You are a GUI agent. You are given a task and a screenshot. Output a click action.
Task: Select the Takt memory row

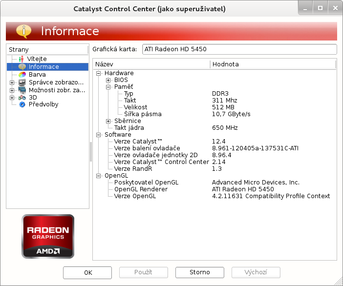[x=214, y=101]
